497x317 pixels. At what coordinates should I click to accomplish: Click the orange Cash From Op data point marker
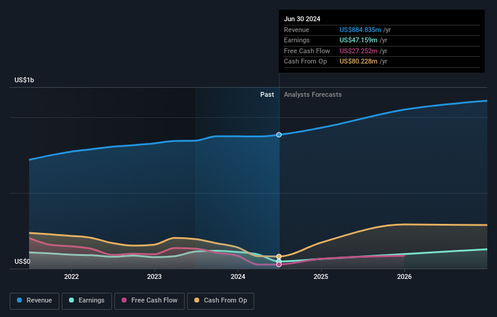coord(279,257)
